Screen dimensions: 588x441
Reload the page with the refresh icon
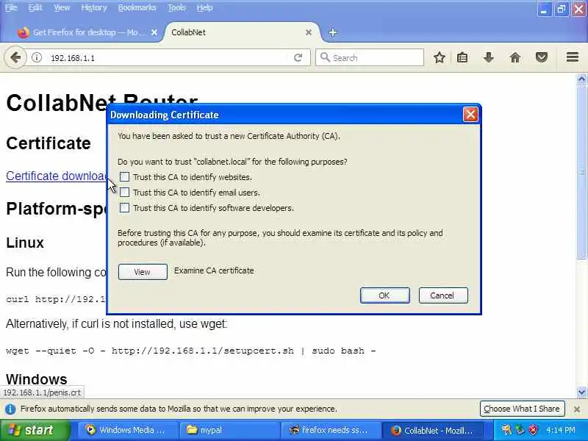pos(298,58)
